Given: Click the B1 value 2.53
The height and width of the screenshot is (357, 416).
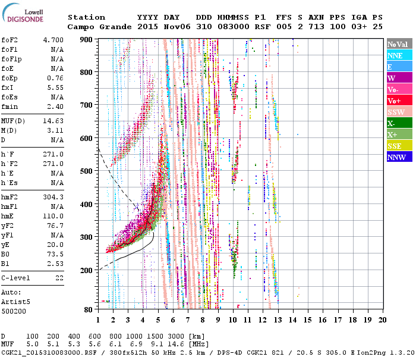Looking at the screenshot, I should 55,264.
